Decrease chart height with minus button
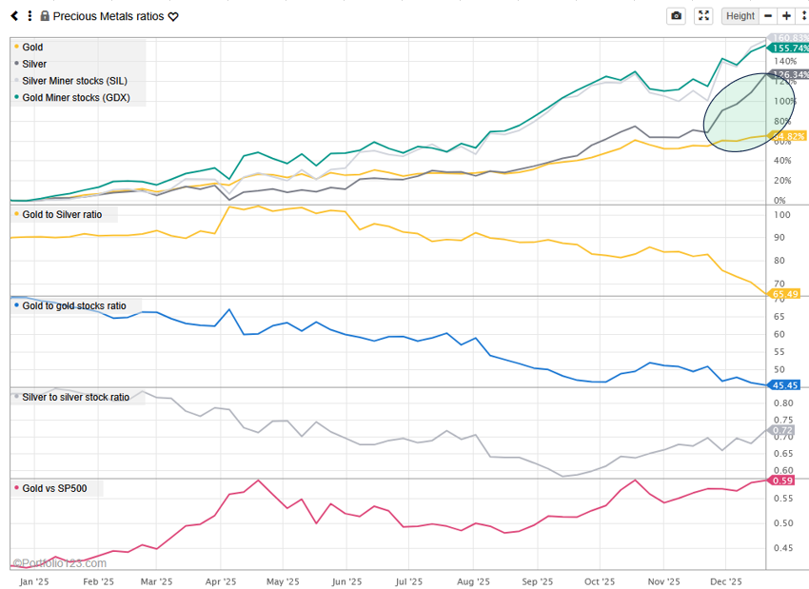The height and width of the screenshot is (589, 809). pos(769,16)
